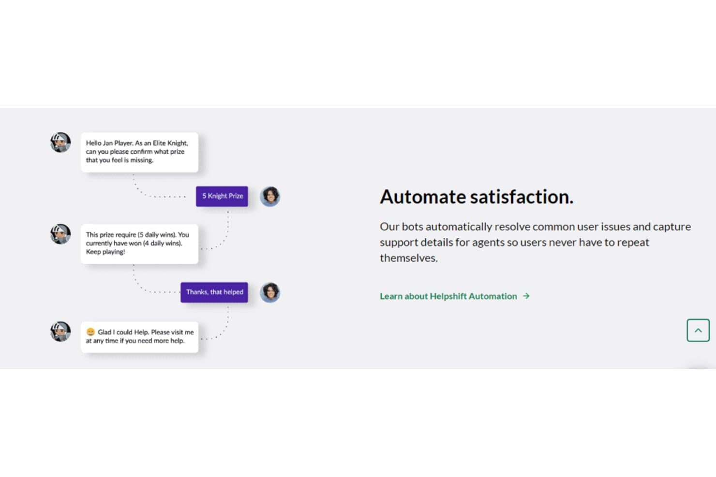Click the smiley emoji in the last message
The image size is (716, 477).
pos(90,332)
